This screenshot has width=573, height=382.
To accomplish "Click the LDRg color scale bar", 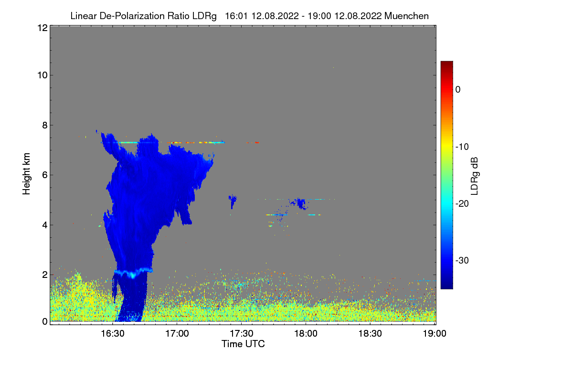I will pos(446,175).
